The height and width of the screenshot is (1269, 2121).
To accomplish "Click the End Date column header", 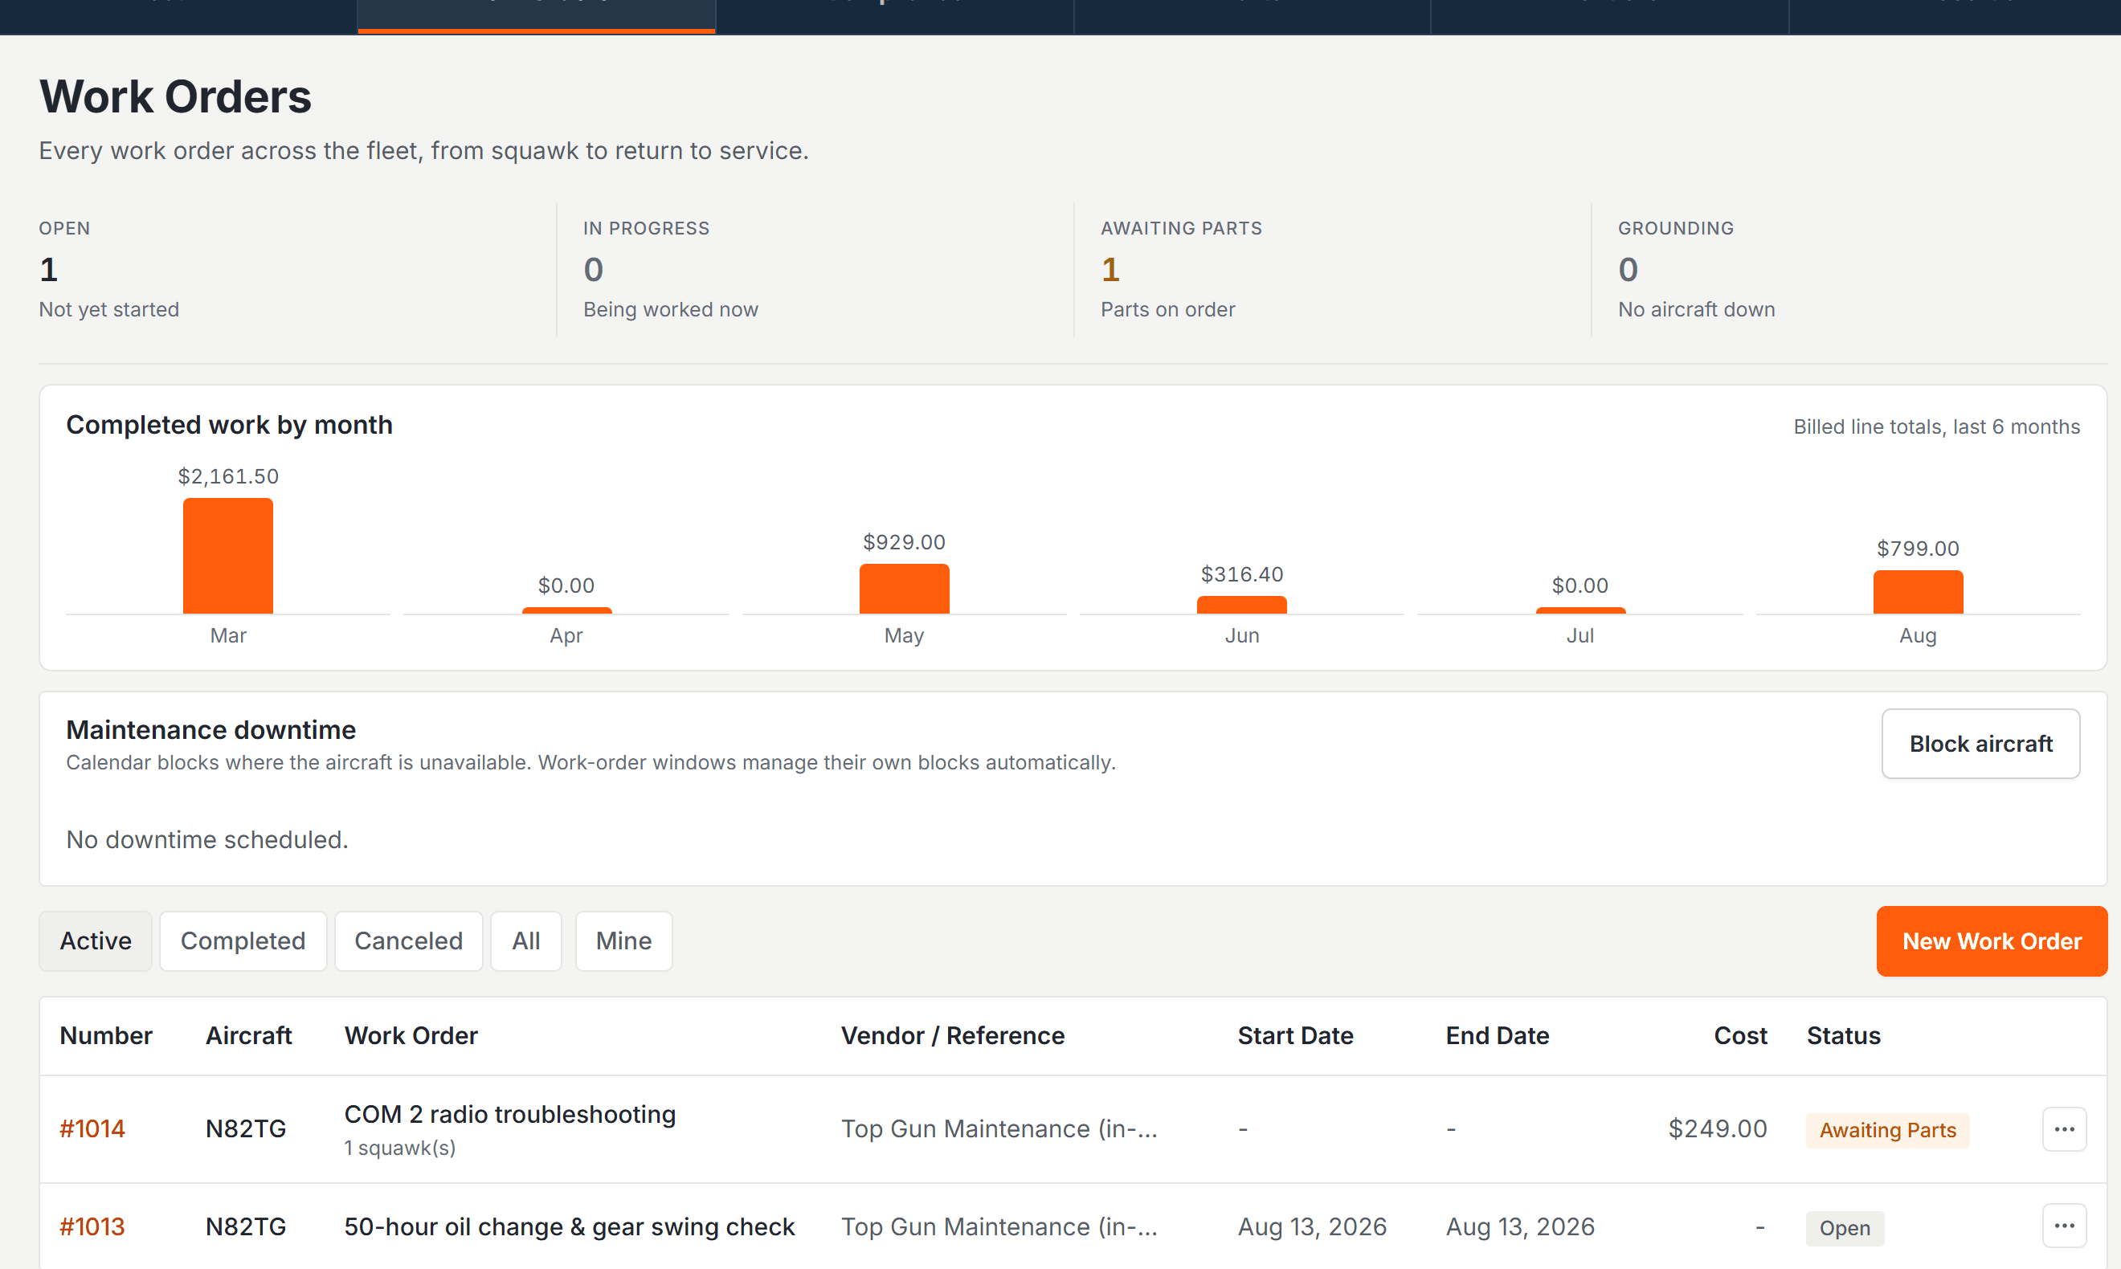I will click(x=1497, y=1035).
